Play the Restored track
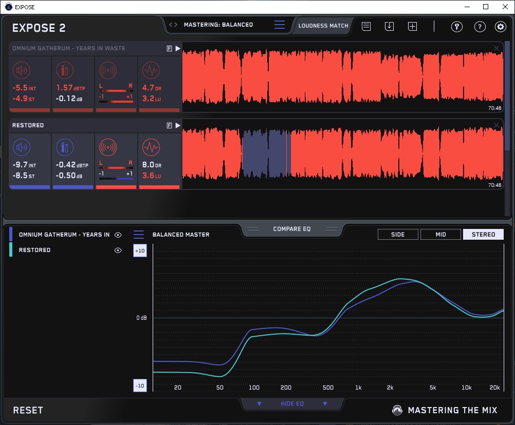This screenshot has width=515, height=425. pyautogui.click(x=178, y=125)
